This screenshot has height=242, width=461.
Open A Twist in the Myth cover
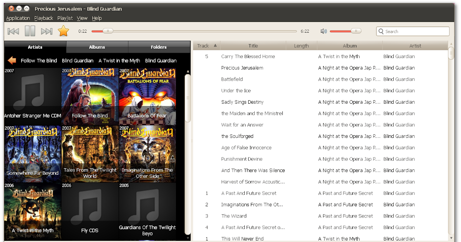33,211
